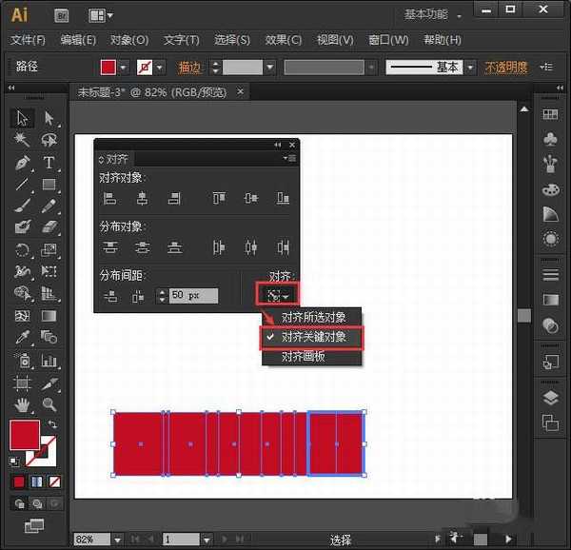The image size is (571, 550).
Task: Open the 文件(F) menu
Action: 28,40
